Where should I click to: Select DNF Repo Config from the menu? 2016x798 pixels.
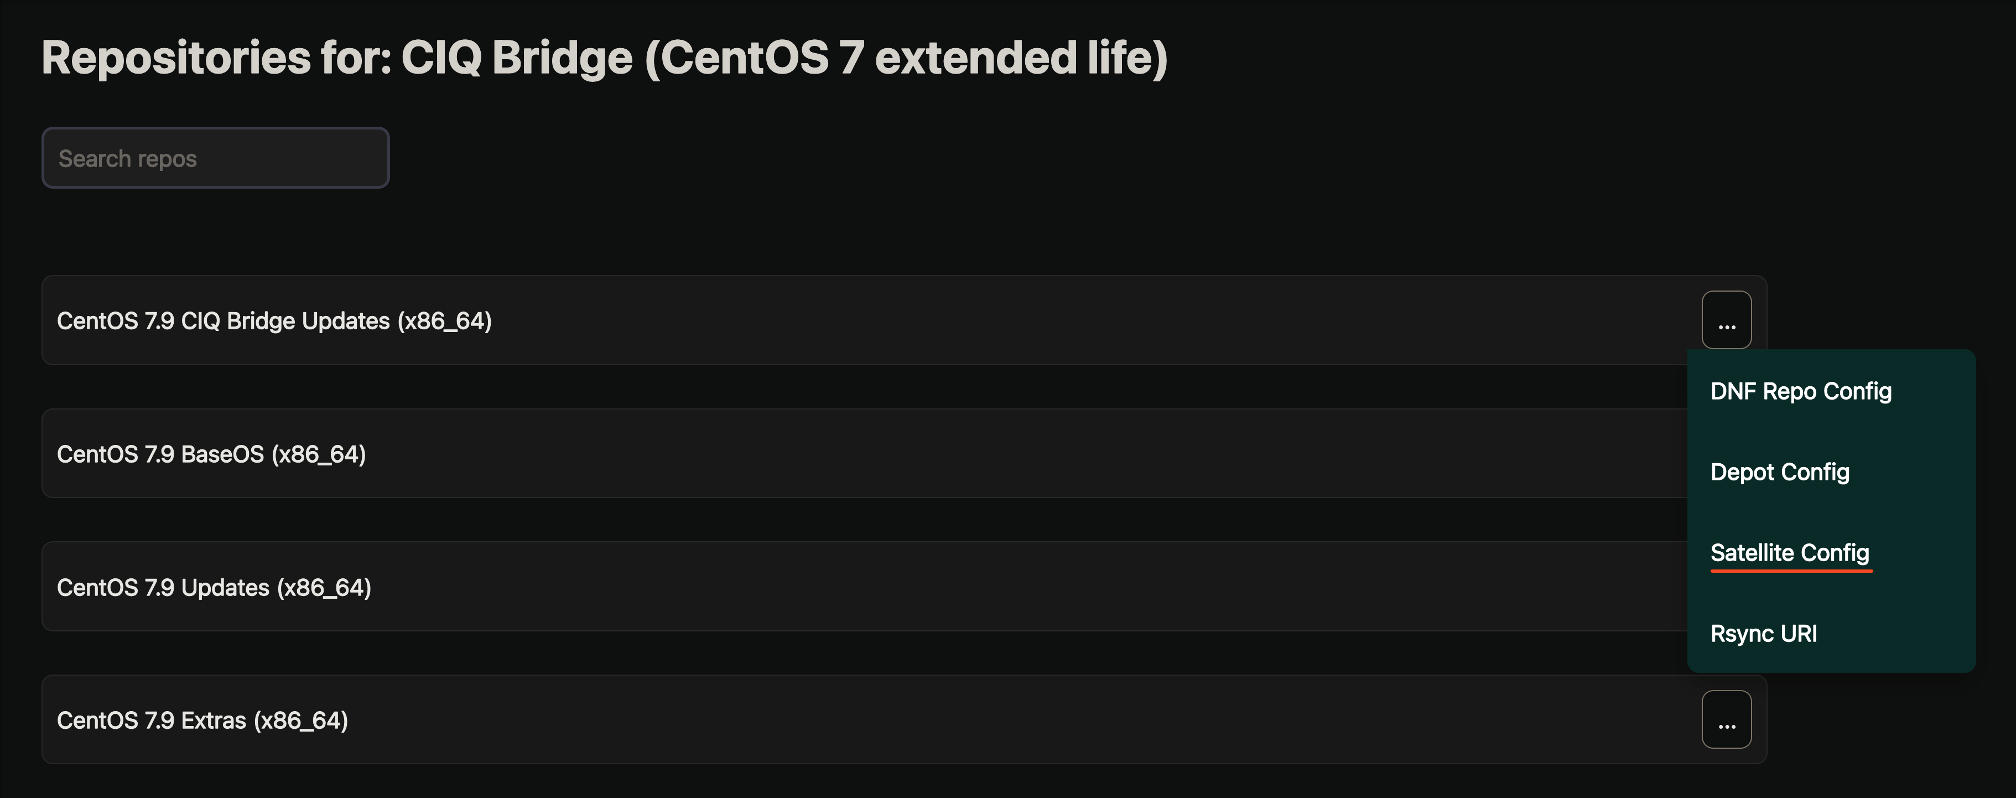1800,391
